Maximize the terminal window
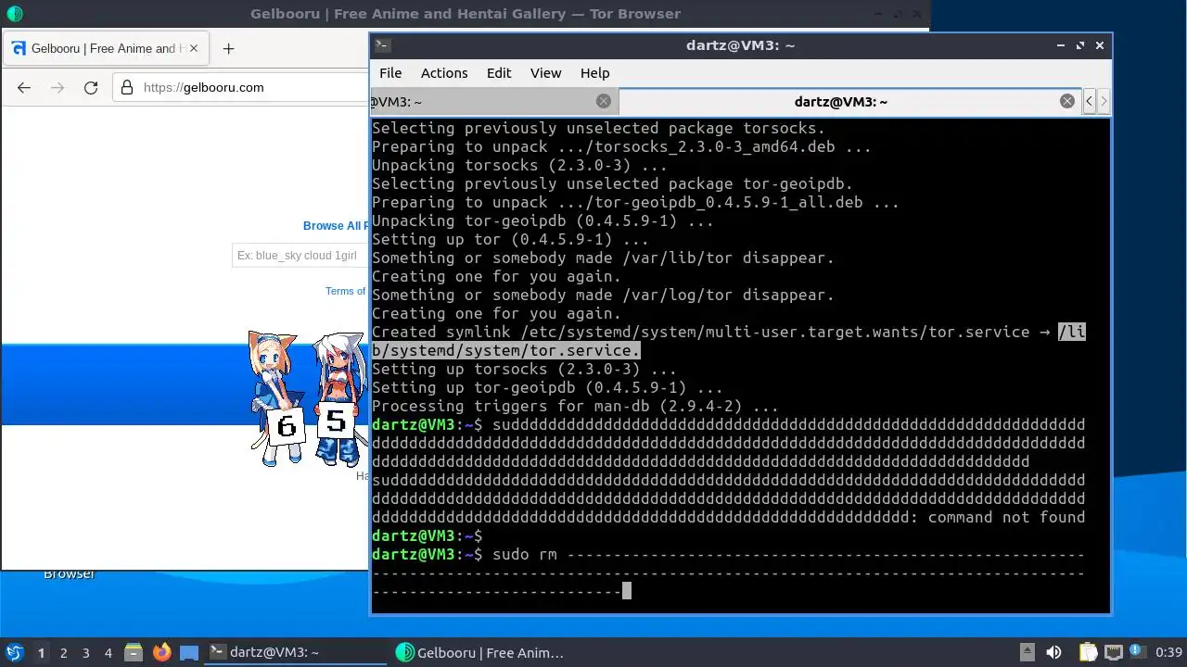The image size is (1187, 667). coord(1080,45)
